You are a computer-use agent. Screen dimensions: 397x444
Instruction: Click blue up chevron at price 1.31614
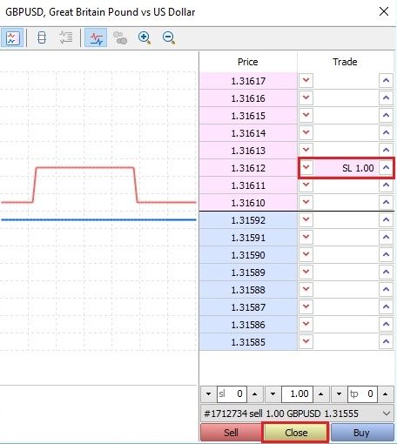(386, 132)
